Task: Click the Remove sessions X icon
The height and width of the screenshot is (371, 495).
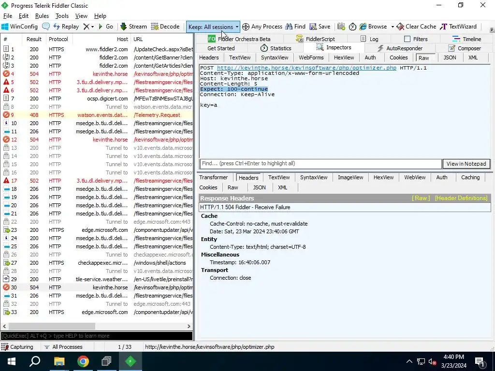Action: point(86,27)
